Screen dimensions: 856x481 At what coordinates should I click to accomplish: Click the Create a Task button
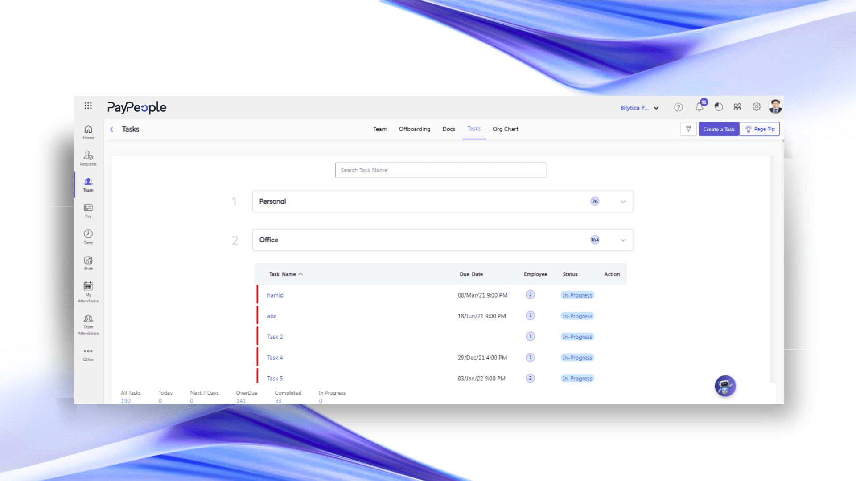coord(718,129)
